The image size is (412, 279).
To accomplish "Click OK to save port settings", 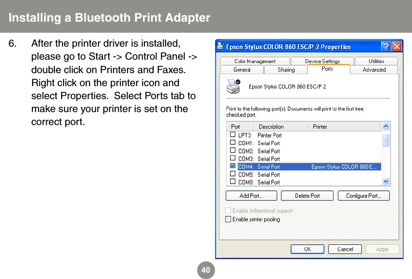I will click(x=307, y=249).
